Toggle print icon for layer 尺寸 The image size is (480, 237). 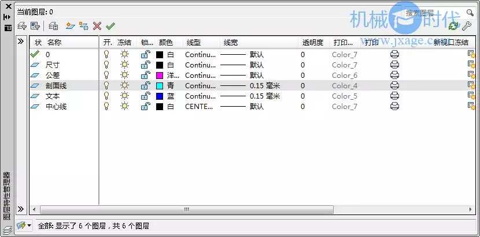click(x=394, y=65)
